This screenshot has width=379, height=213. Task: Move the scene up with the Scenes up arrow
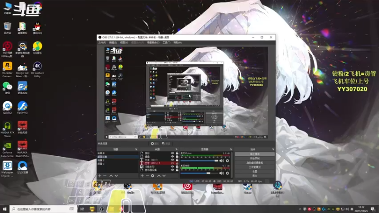(111, 176)
